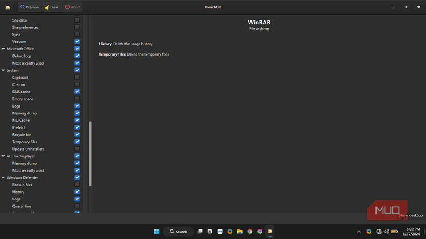Show hidden system tray icons
This screenshot has height=239, width=426.
point(359,232)
